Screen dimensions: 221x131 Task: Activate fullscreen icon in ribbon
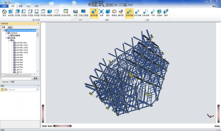[x=101, y=13]
